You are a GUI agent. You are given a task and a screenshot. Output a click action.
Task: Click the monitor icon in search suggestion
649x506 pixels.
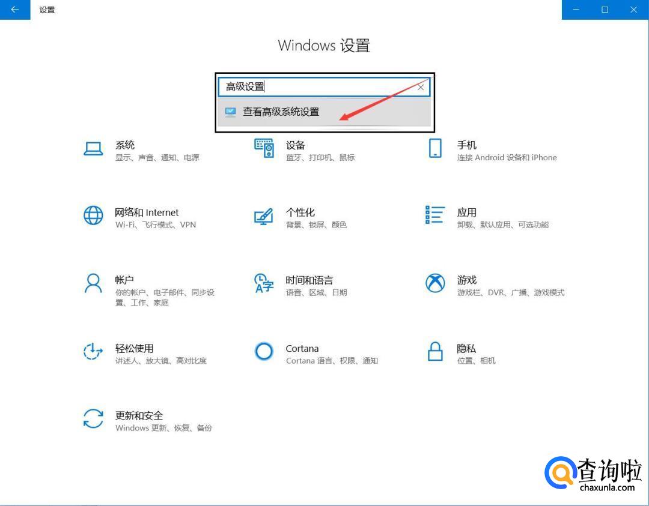coord(231,112)
